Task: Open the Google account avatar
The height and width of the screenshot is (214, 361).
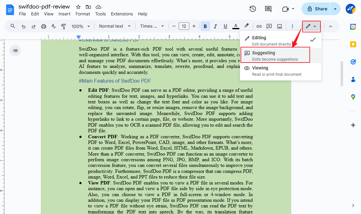Action: click(351, 9)
